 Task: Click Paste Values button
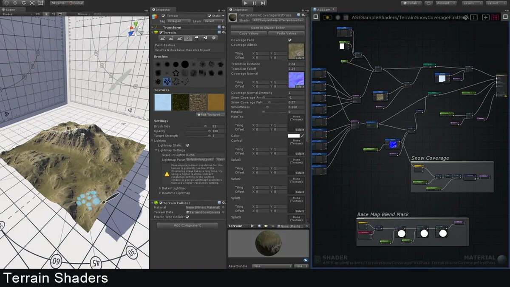286,33
